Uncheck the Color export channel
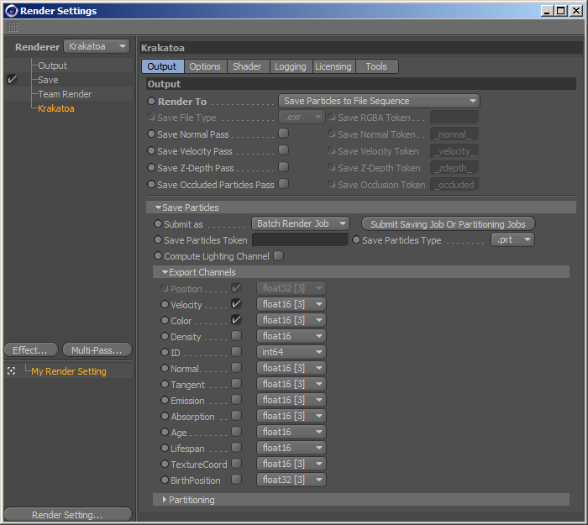The image size is (588, 525). 236,320
